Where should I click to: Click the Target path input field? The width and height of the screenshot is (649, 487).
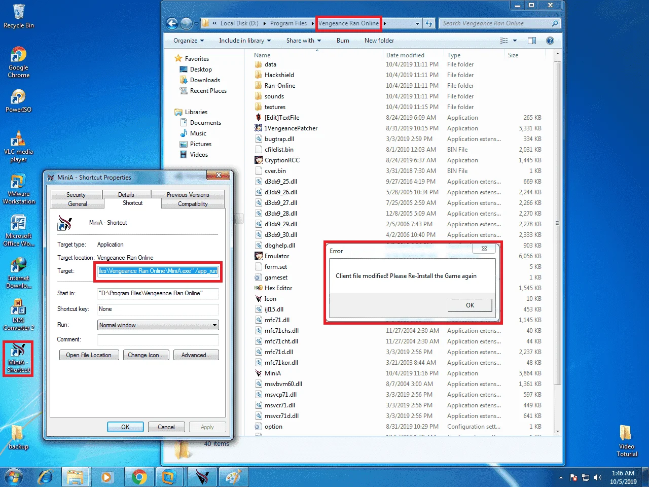pos(158,271)
